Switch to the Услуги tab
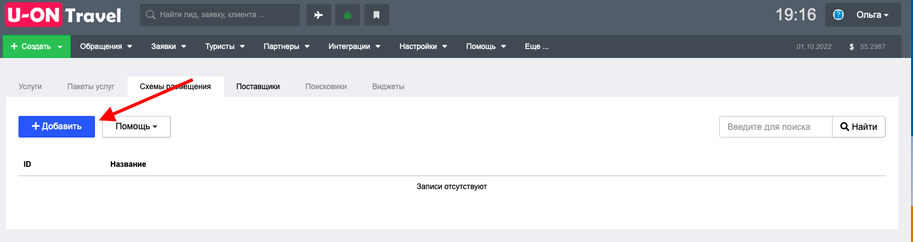913x242 pixels. [30, 87]
